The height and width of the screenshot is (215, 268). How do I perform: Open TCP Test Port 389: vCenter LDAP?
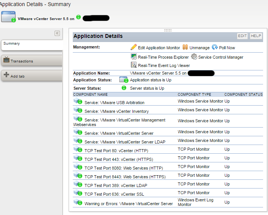(x=116, y=185)
